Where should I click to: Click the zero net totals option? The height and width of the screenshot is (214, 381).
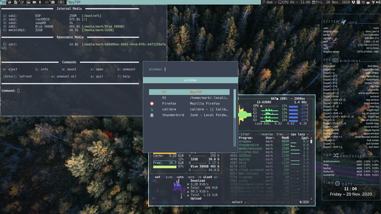pyautogui.click(x=190, y=177)
